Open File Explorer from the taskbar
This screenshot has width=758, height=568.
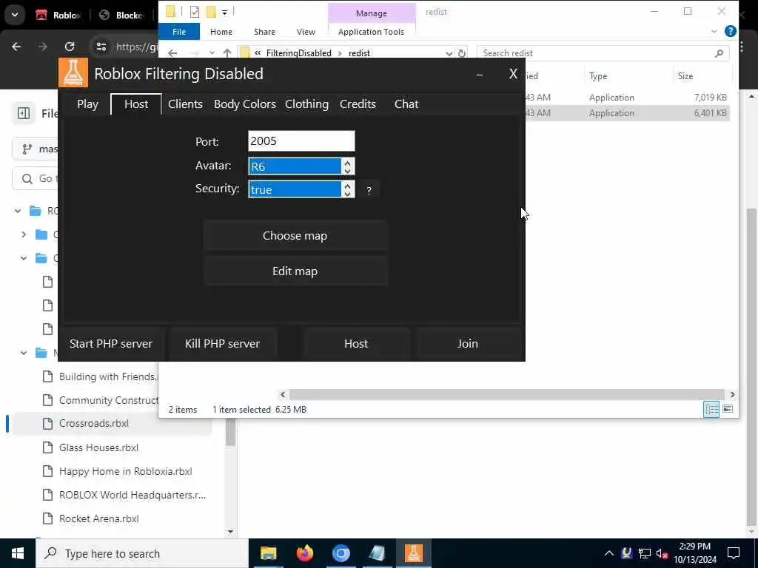point(268,553)
